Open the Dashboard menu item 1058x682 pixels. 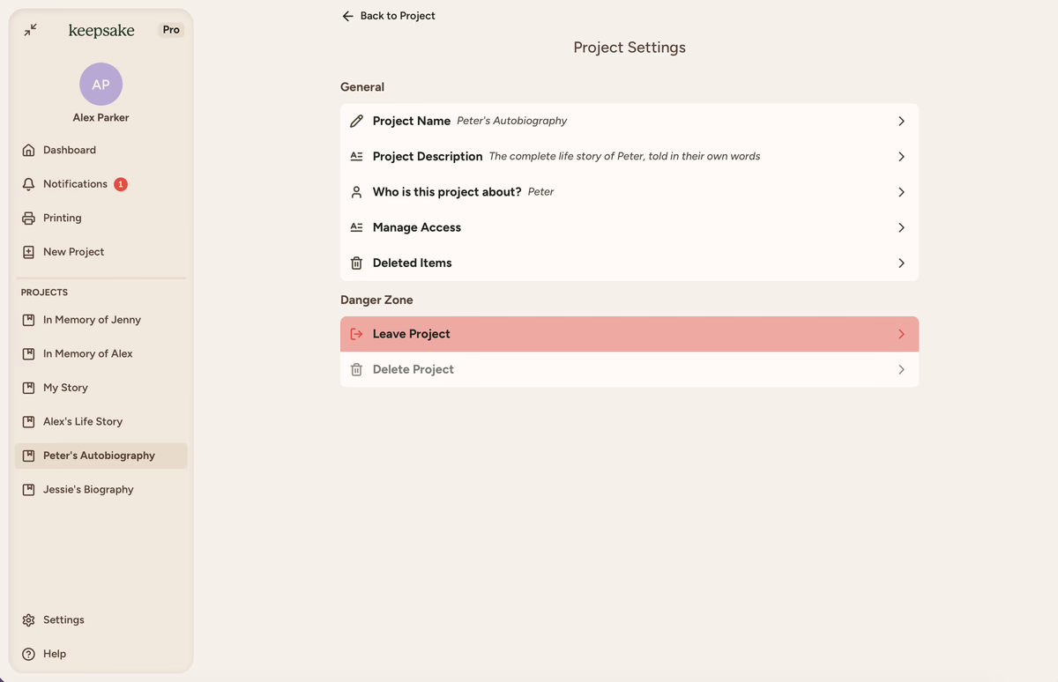(x=69, y=150)
